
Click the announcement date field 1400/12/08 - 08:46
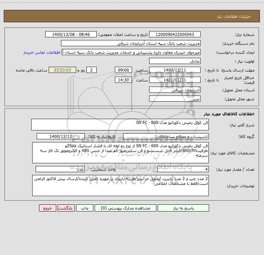pos(71,35)
